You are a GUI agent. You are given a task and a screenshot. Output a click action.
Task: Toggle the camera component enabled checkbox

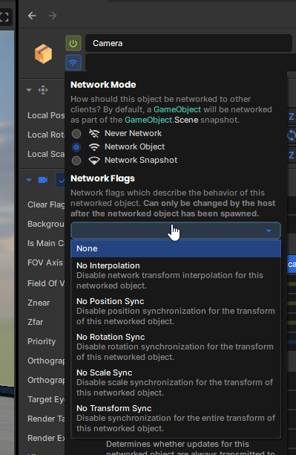(x=60, y=180)
